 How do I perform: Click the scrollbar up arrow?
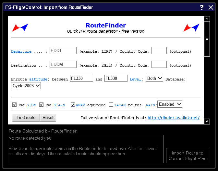[207, 19]
